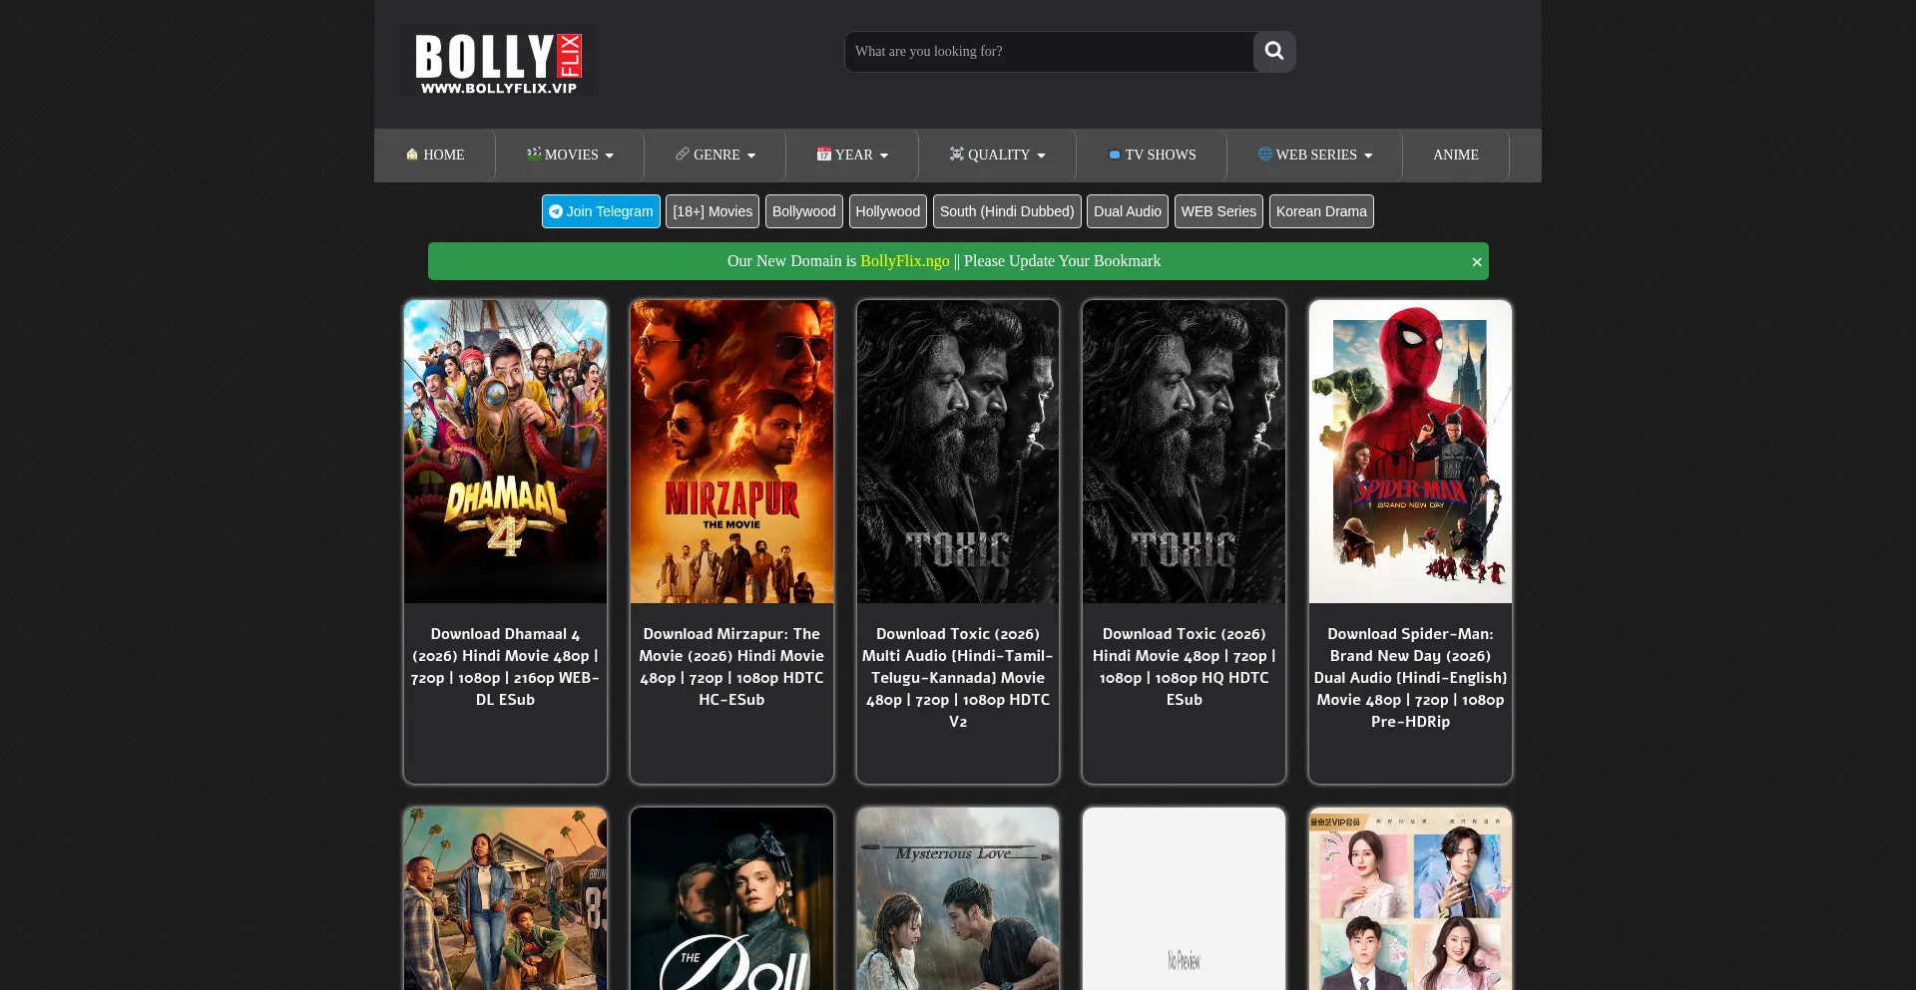This screenshot has height=990, width=1916.
Task: Click the Join Telegram button
Action: point(601,211)
